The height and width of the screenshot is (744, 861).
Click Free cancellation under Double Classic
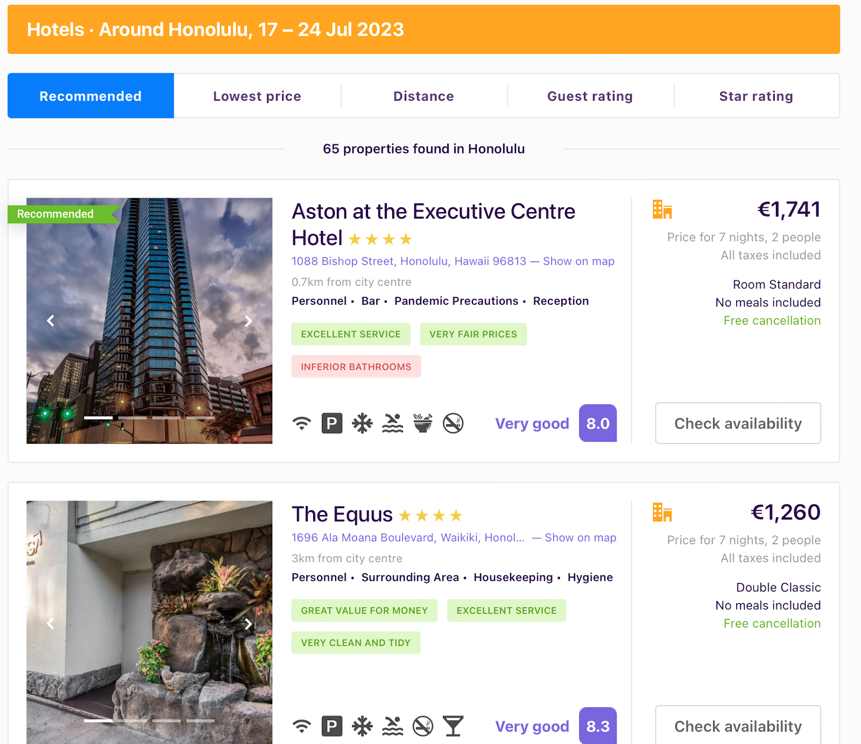772,623
